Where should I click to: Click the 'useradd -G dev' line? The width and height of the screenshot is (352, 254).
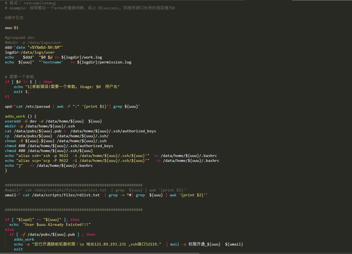pos(53,121)
